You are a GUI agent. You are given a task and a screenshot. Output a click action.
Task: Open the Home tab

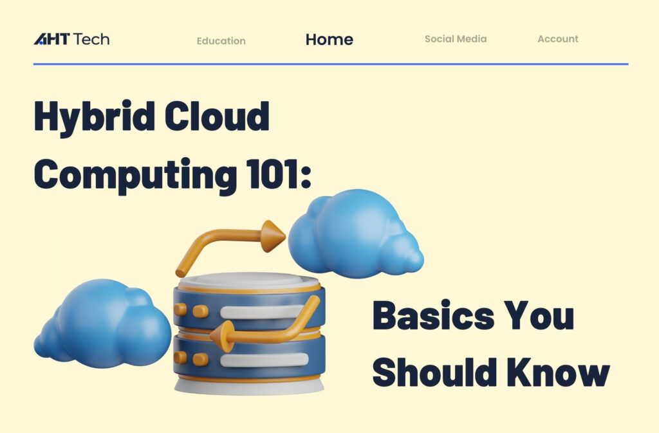click(329, 40)
